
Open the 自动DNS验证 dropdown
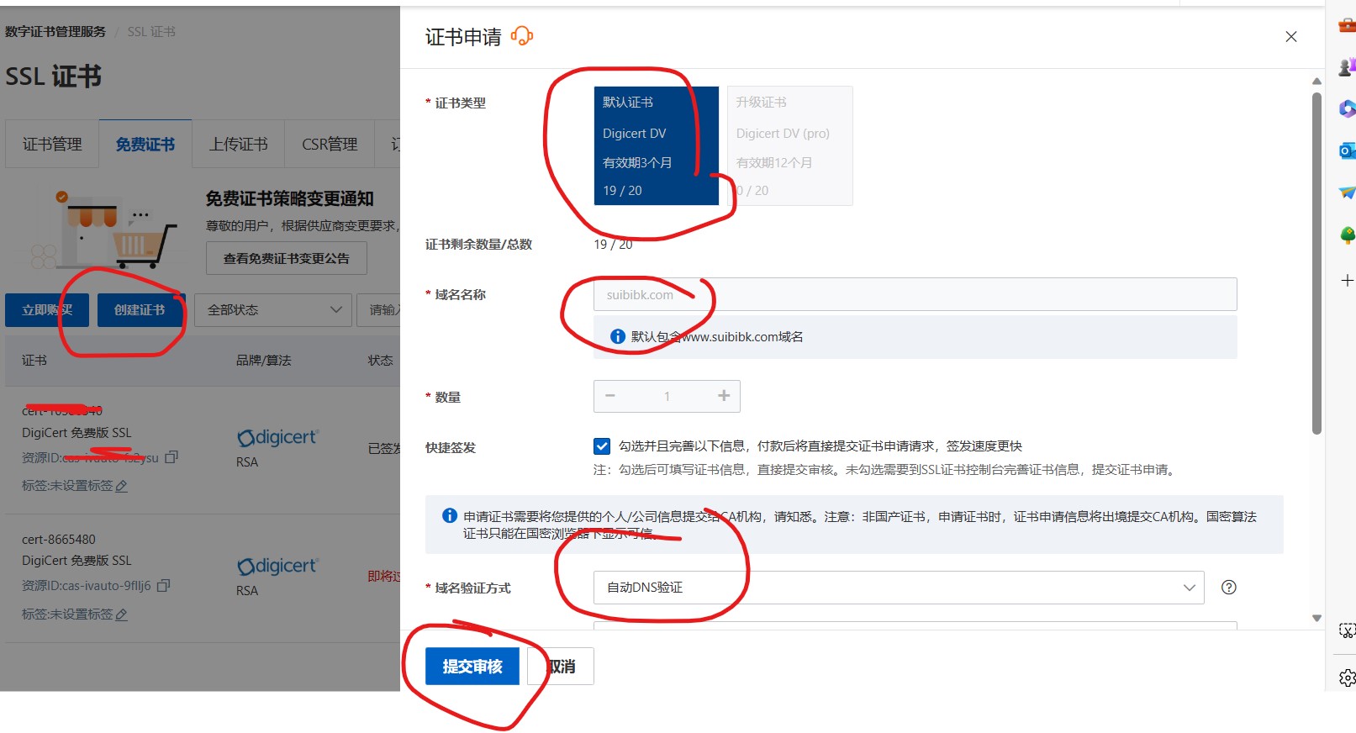[899, 588]
